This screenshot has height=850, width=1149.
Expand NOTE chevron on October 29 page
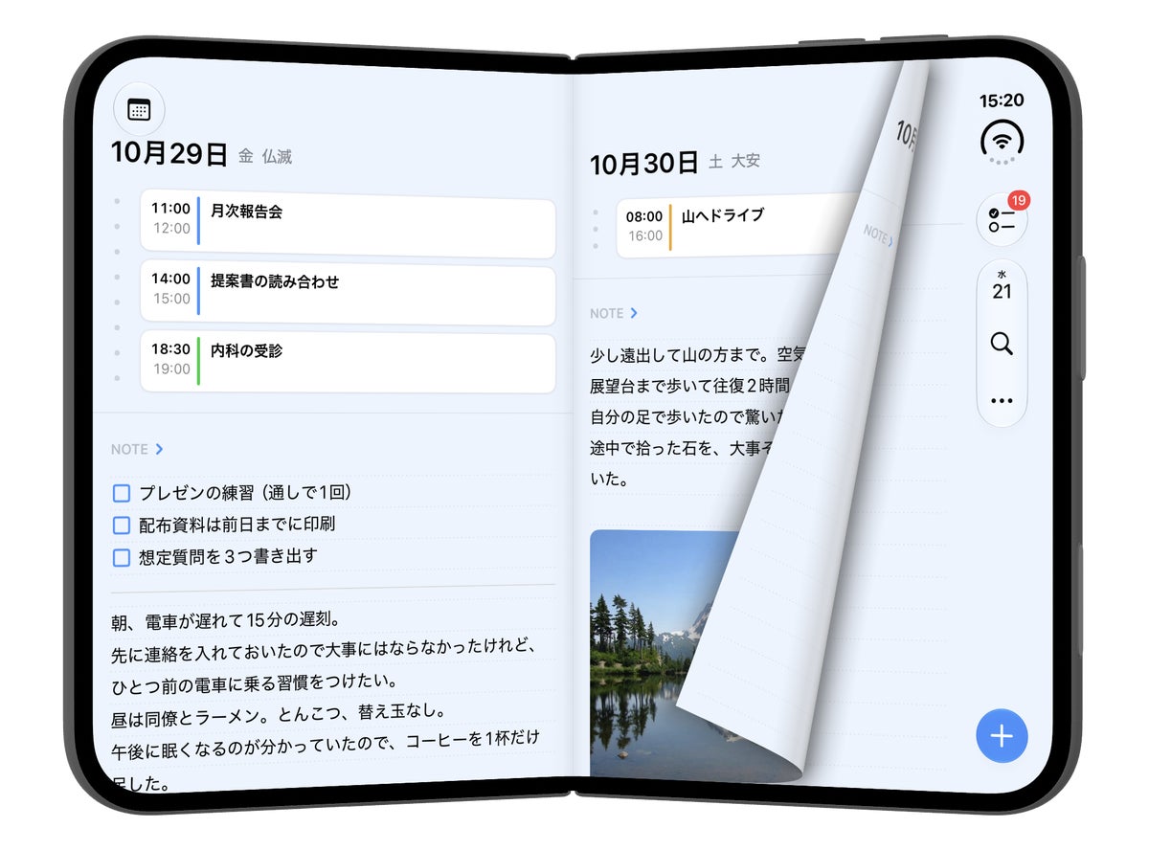coord(158,449)
